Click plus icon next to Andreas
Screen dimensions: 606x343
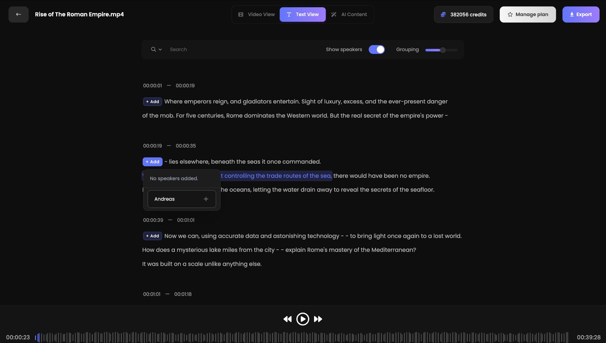(x=206, y=199)
